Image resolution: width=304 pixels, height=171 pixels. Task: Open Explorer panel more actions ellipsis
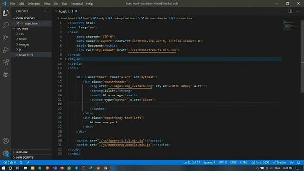coord(46,11)
